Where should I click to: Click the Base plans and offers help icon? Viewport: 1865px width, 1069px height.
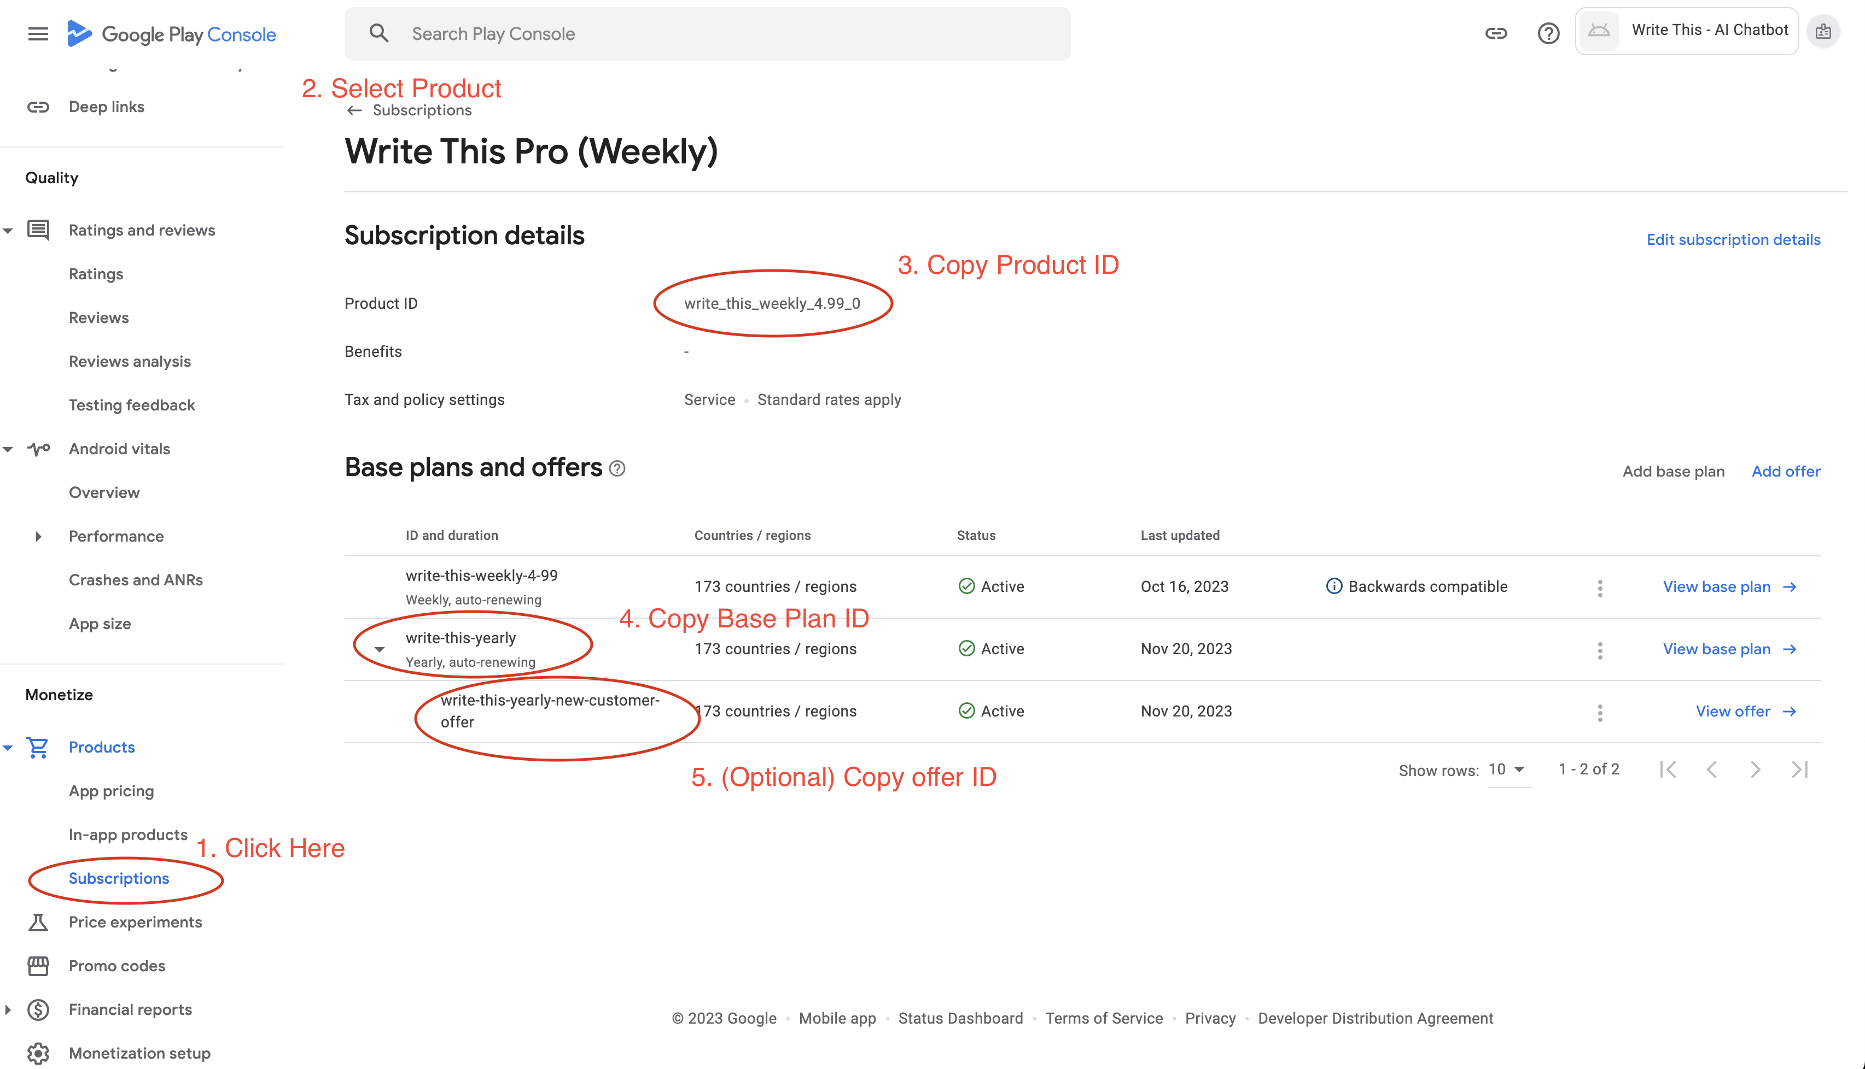pos(618,468)
